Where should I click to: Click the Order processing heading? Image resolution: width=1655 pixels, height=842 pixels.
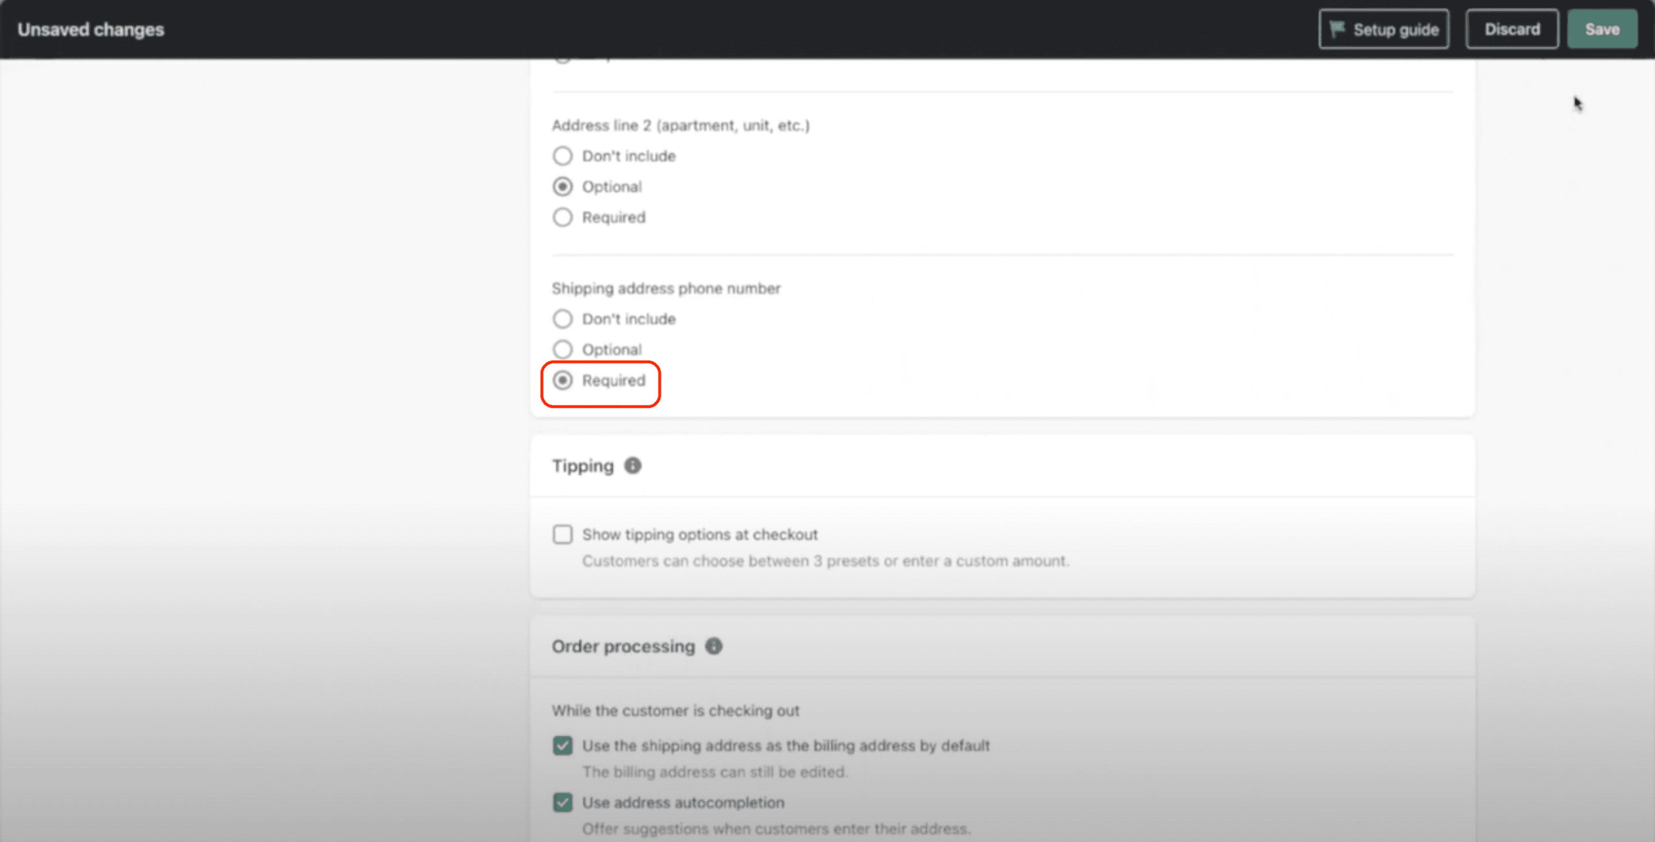click(x=623, y=646)
